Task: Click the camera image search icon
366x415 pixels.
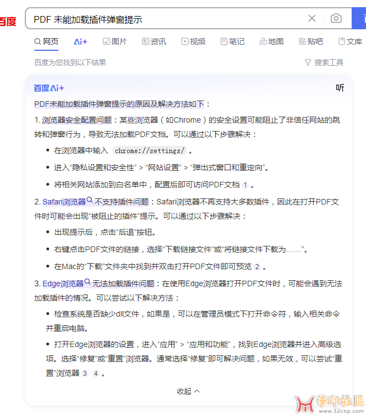Action: tap(336, 19)
